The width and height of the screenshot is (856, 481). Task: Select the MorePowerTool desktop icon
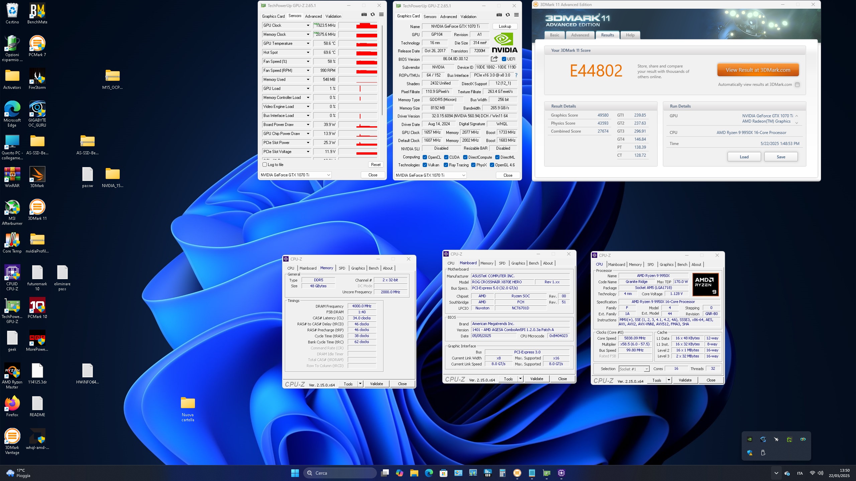tap(37, 341)
